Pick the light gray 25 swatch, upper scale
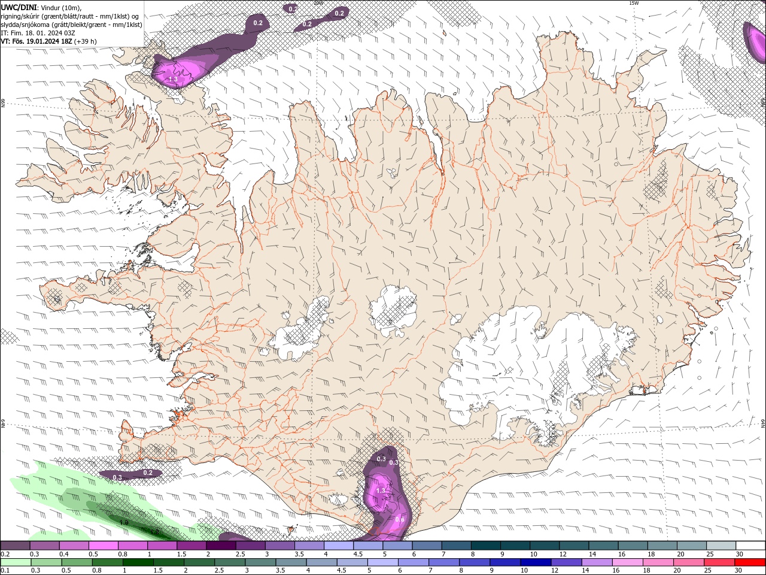Image resolution: width=766 pixels, height=575 pixels. point(721,546)
